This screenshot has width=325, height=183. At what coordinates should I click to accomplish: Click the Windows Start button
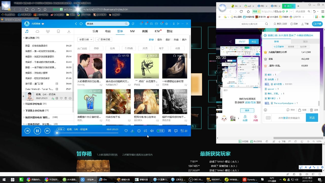pos(4,179)
